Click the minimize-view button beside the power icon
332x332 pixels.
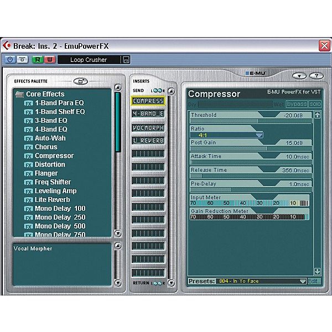[22, 60]
